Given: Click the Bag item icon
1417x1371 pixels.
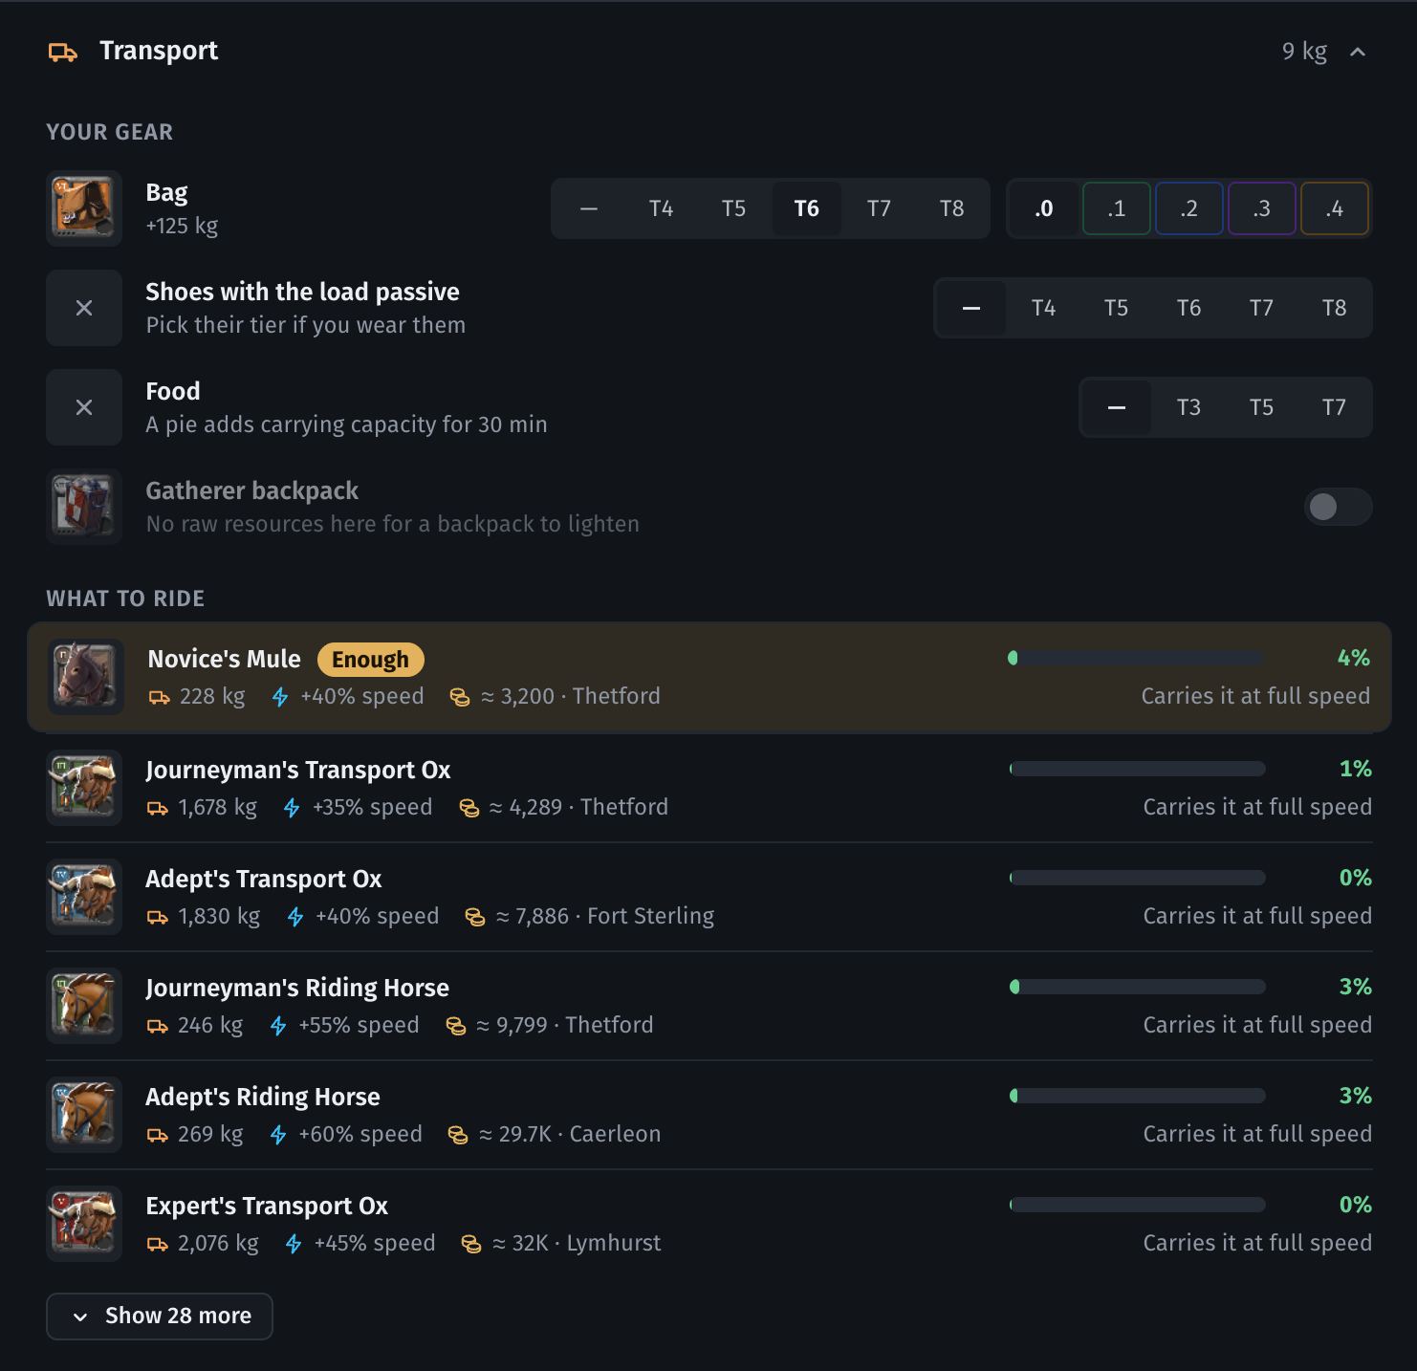Looking at the screenshot, I should 84,208.
